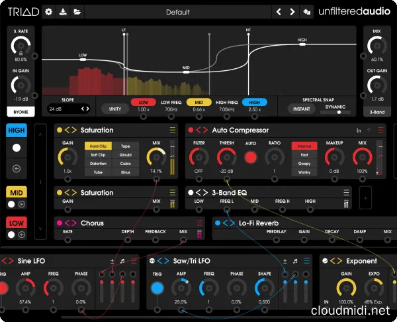The width and height of the screenshot is (397, 322).
Task: Select the HIGH band tab on left
Action: point(17,131)
